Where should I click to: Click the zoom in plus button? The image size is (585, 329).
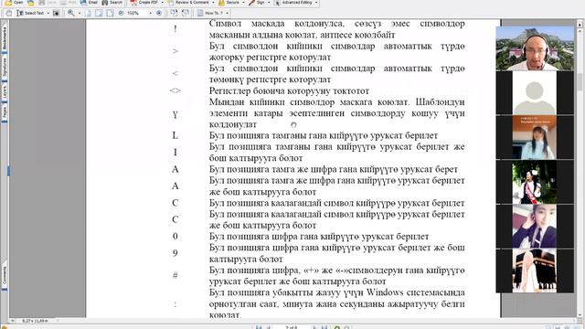[159, 13]
